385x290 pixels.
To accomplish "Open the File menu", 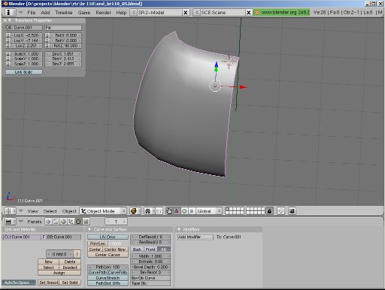I will point(31,13).
